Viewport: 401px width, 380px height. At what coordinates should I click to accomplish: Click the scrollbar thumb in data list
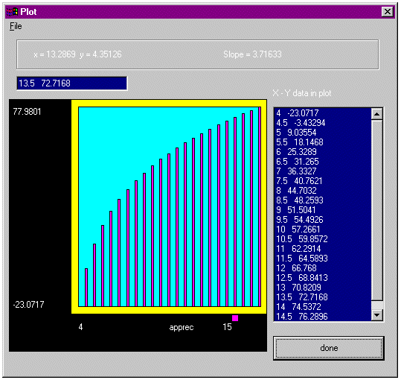[x=377, y=305]
